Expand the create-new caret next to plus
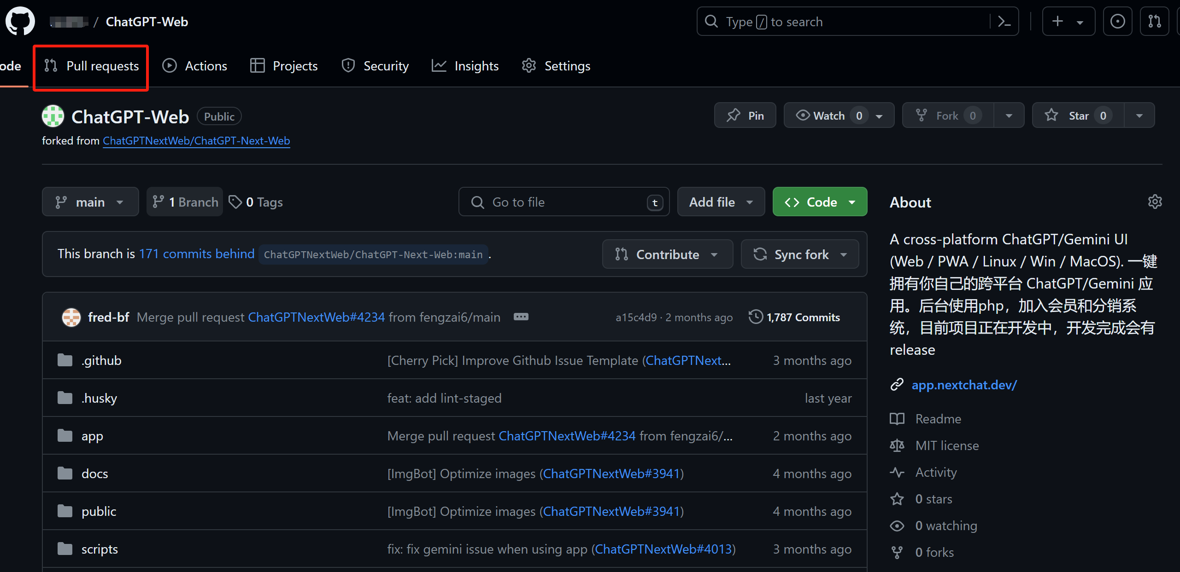 (1080, 22)
